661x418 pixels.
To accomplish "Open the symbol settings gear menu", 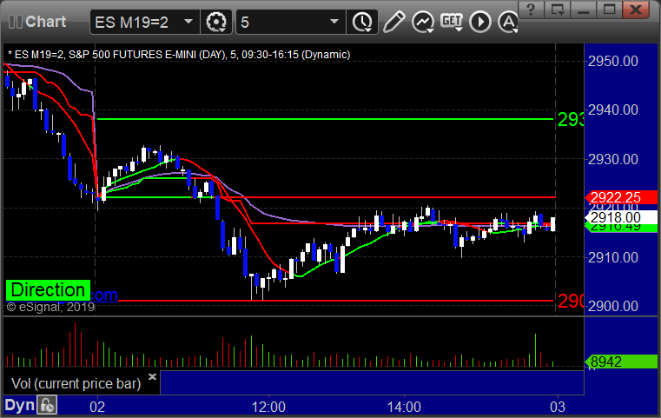I will [216, 22].
